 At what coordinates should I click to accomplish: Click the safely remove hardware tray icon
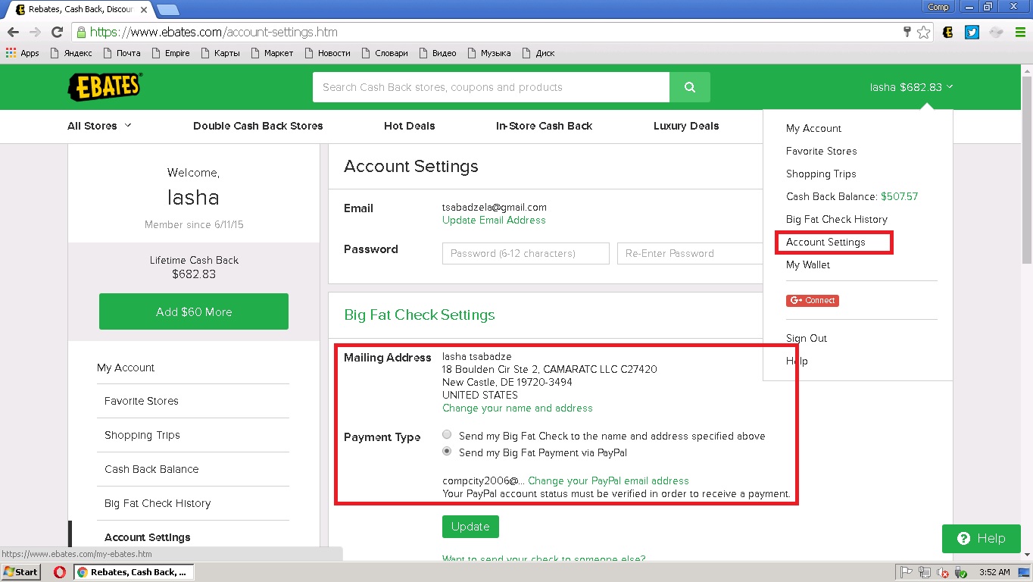(960, 572)
